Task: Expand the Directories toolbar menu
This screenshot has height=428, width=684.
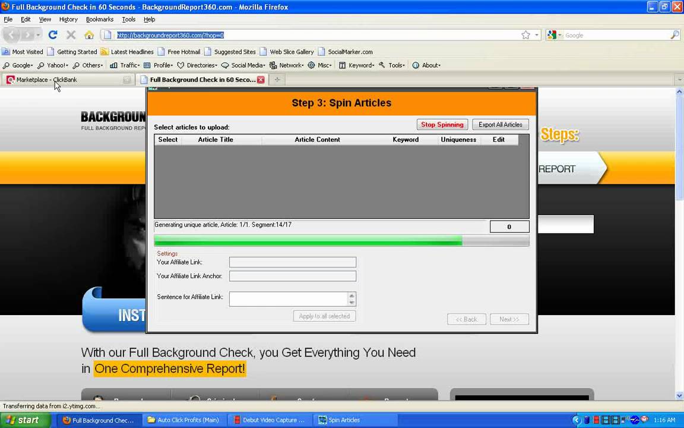Action: point(197,65)
